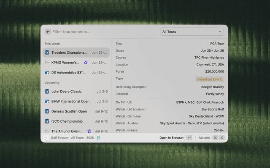Click the back arrow button
This screenshot has width=270, height=168.
48,31
